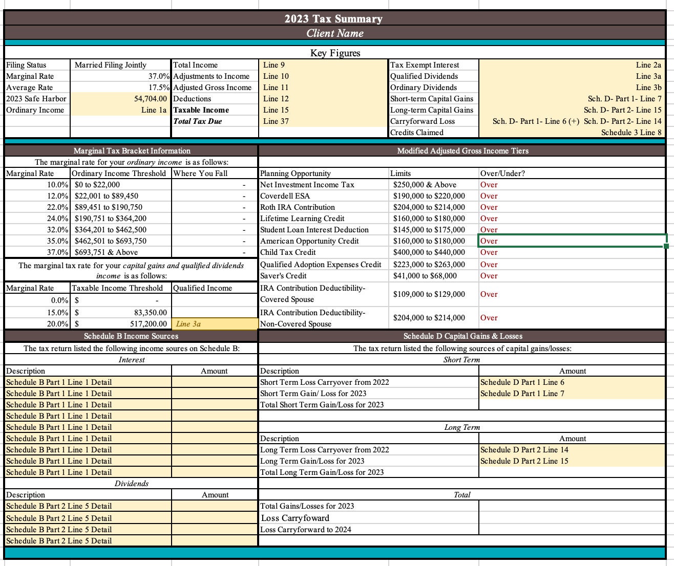Image resolution: width=674 pixels, height=566 pixels.
Task: Select the 83,350.00 taxable income threshold
Action: [121, 313]
